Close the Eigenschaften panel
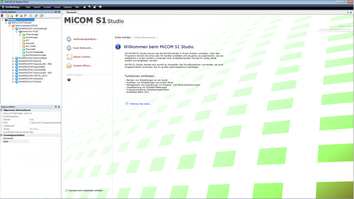 pos(59,107)
